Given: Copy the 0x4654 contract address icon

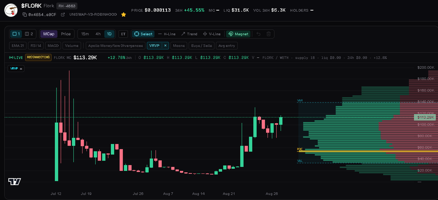Looking at the screenshot, I should (x=25, y=15).
